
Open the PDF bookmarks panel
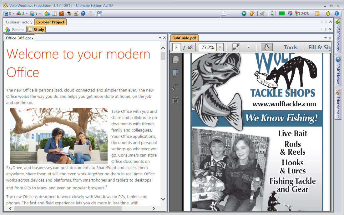pyautogui.click(x=175, y=73)
